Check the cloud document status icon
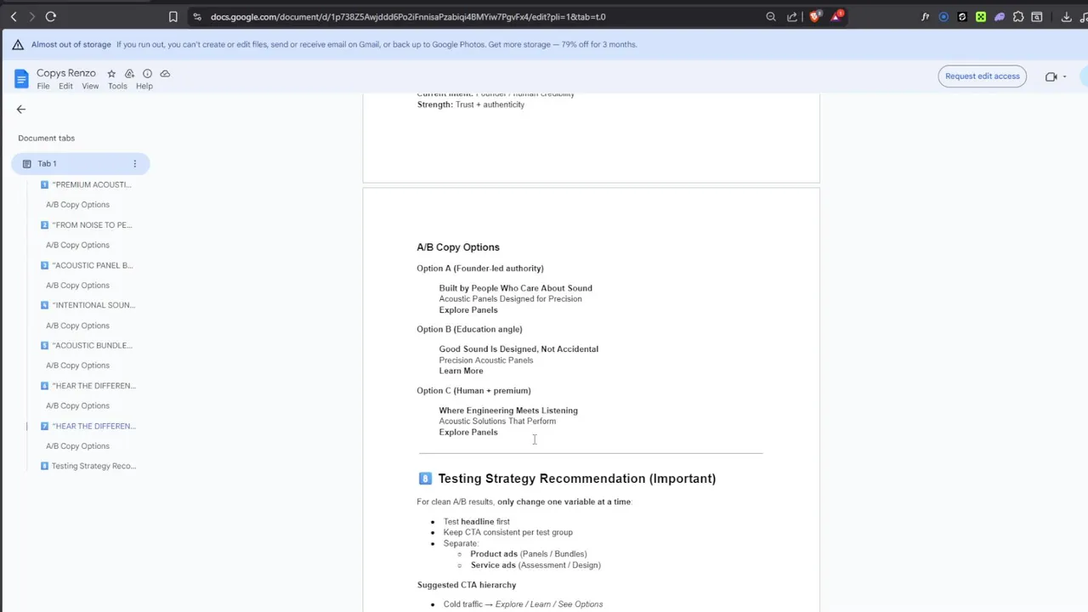Screen dimensions: 1088x612 click(x=165, y=73)
